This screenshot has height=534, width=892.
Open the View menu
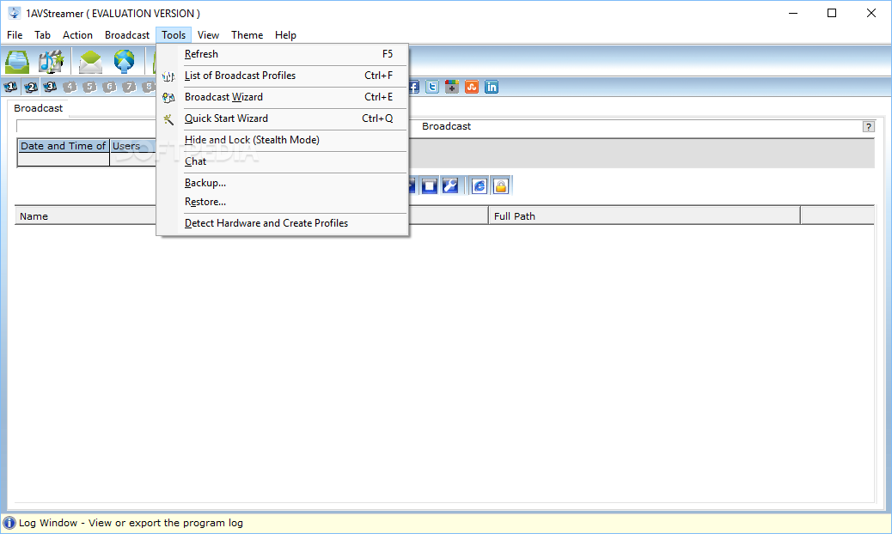208,35
